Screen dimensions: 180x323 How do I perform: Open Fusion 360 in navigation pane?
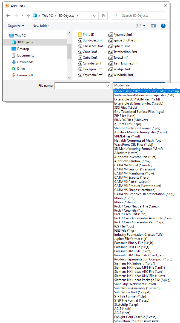tap(25, 75)
